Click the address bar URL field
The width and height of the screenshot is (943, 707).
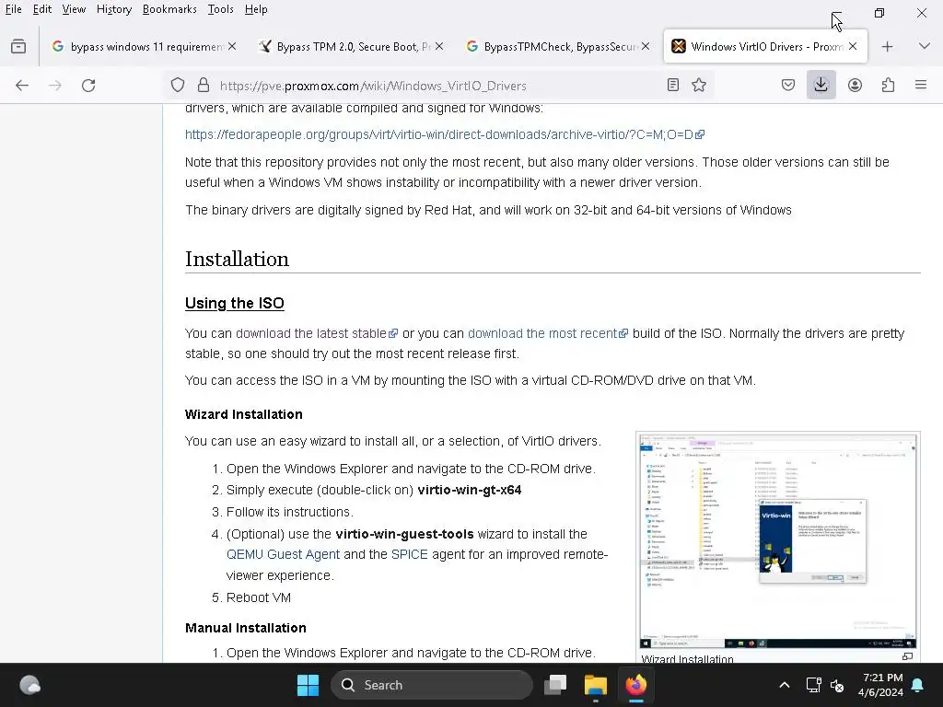[439, 86]
